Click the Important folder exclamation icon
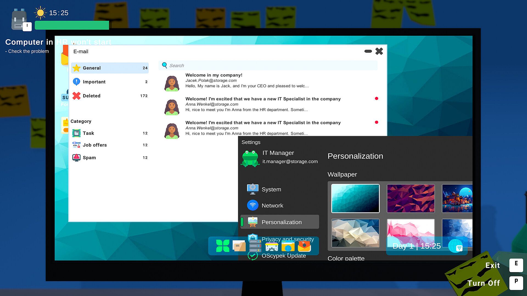 [77, 82]
